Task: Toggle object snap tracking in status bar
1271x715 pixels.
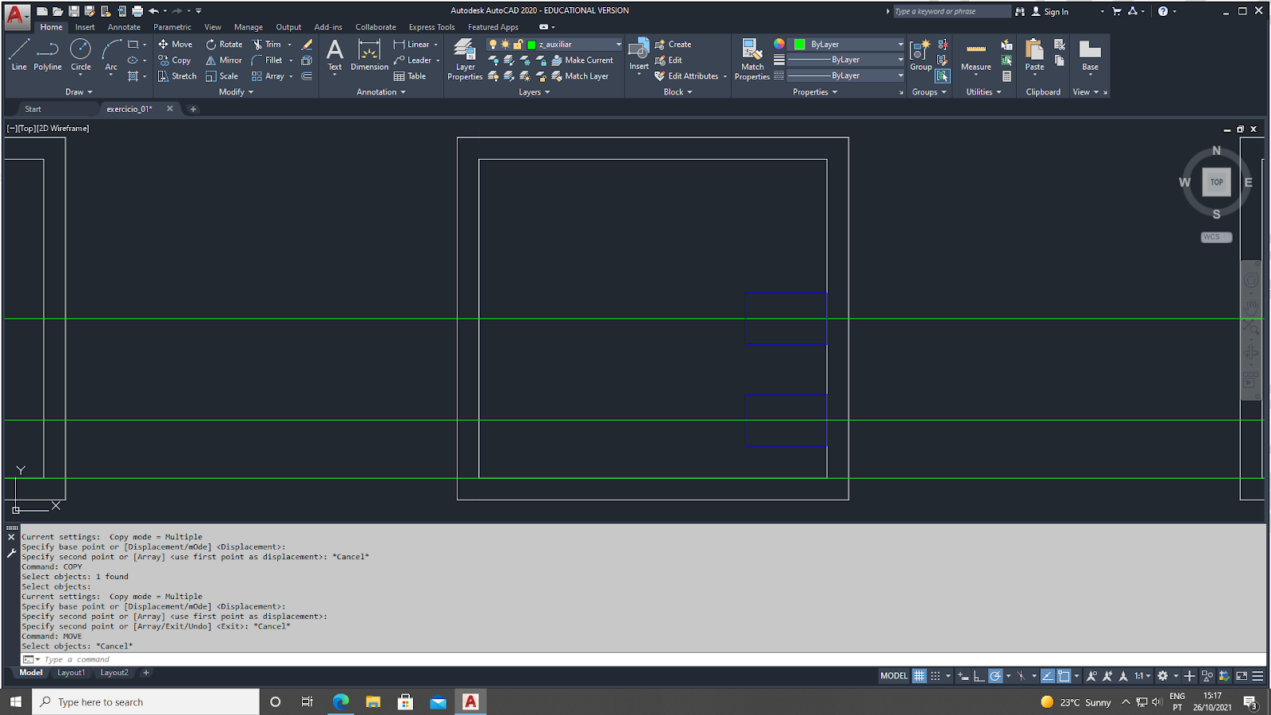Action: (1047, 676)
